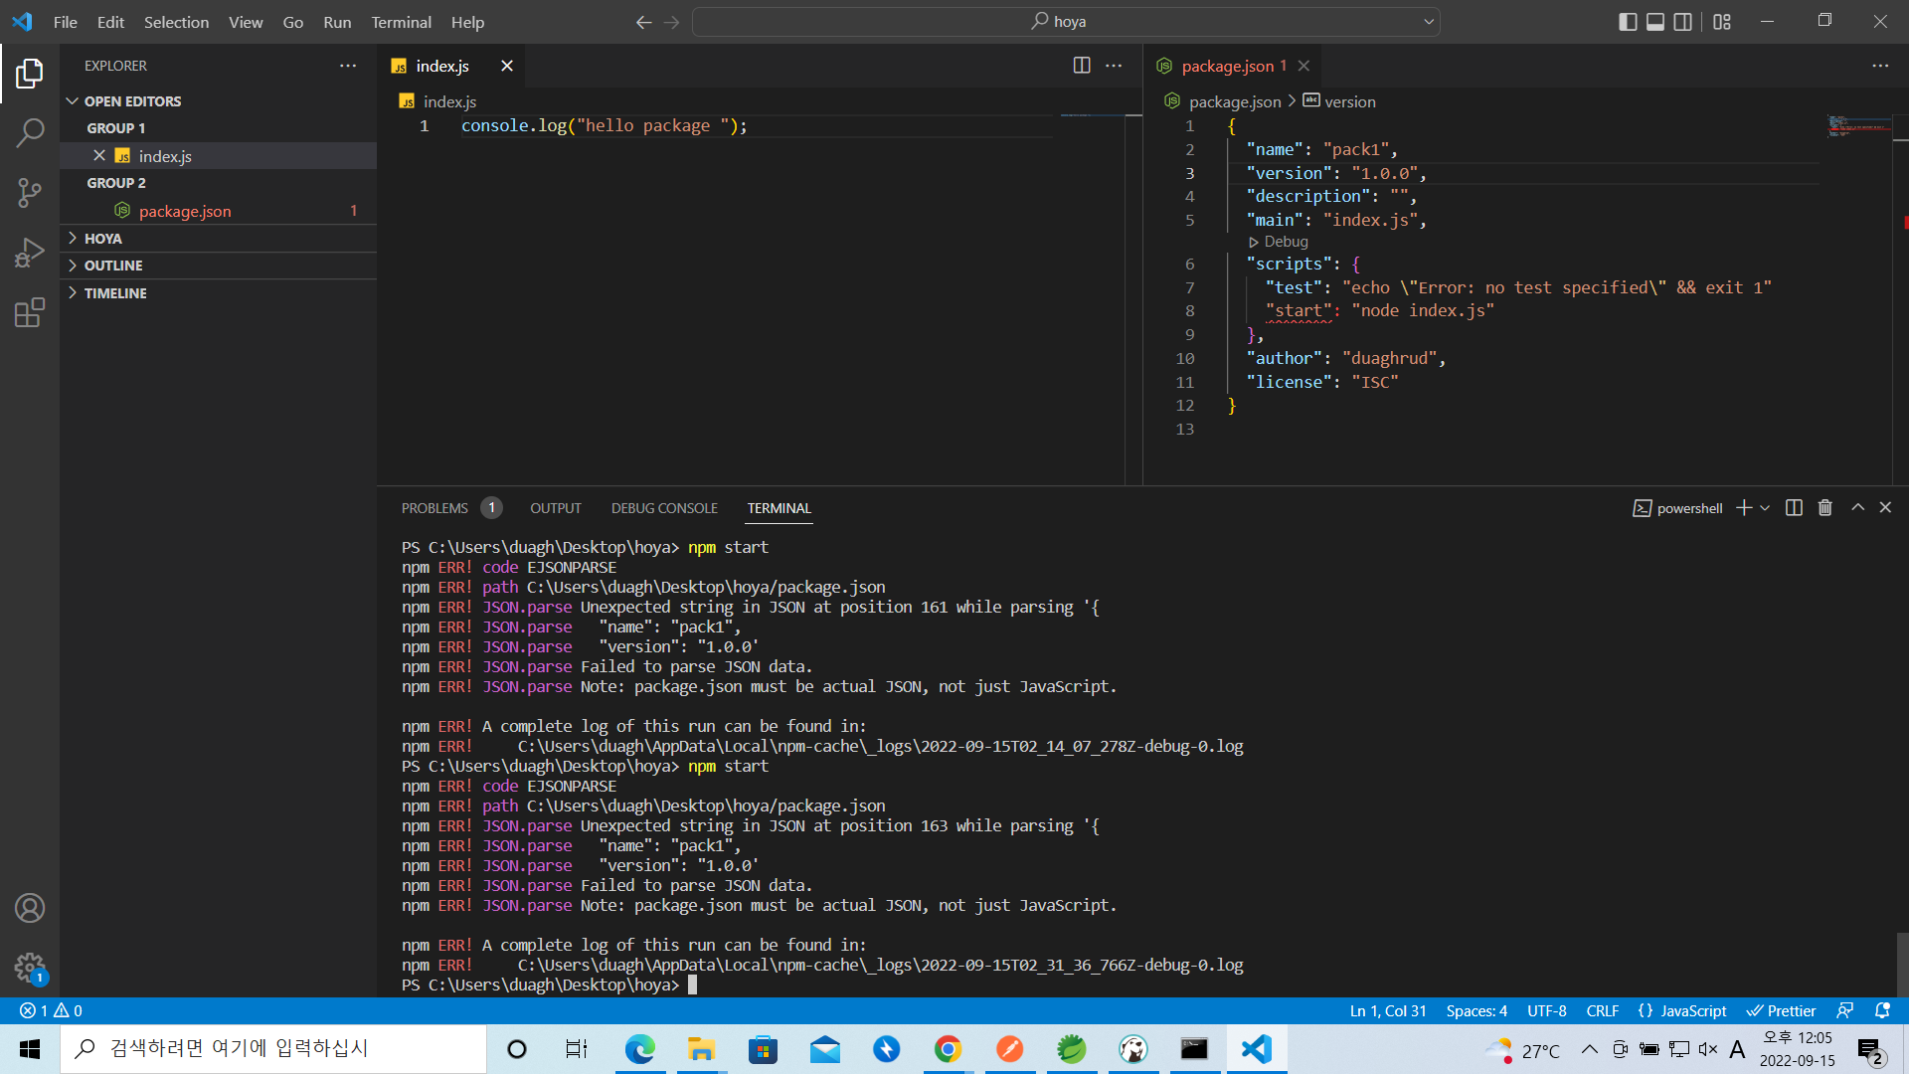Toggle the primary side bar layout
Image resolution: width=1909 pixels, height=1074 pixels.
point(1628,22)
